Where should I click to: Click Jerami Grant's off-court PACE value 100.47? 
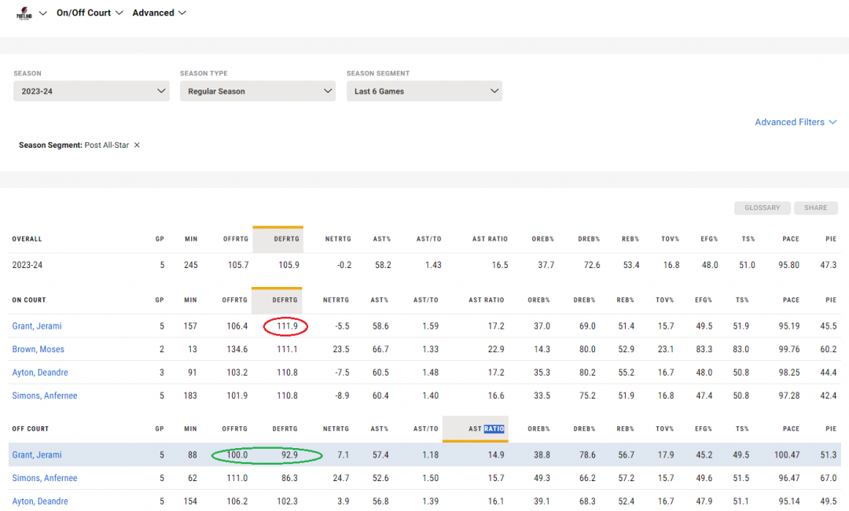coord(787,454)
